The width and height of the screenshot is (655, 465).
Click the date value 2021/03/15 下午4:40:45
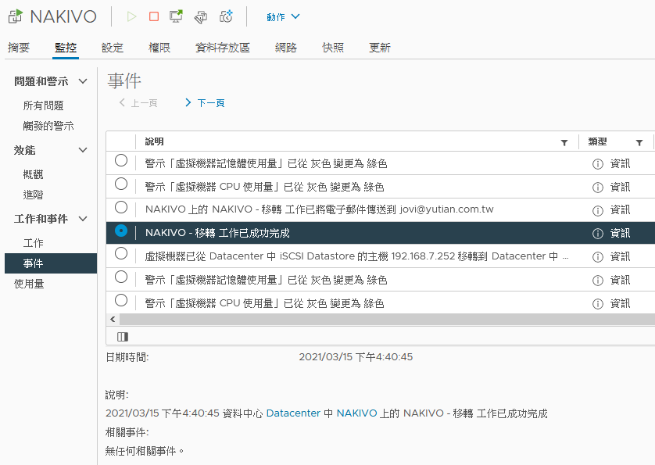point(356,357)
